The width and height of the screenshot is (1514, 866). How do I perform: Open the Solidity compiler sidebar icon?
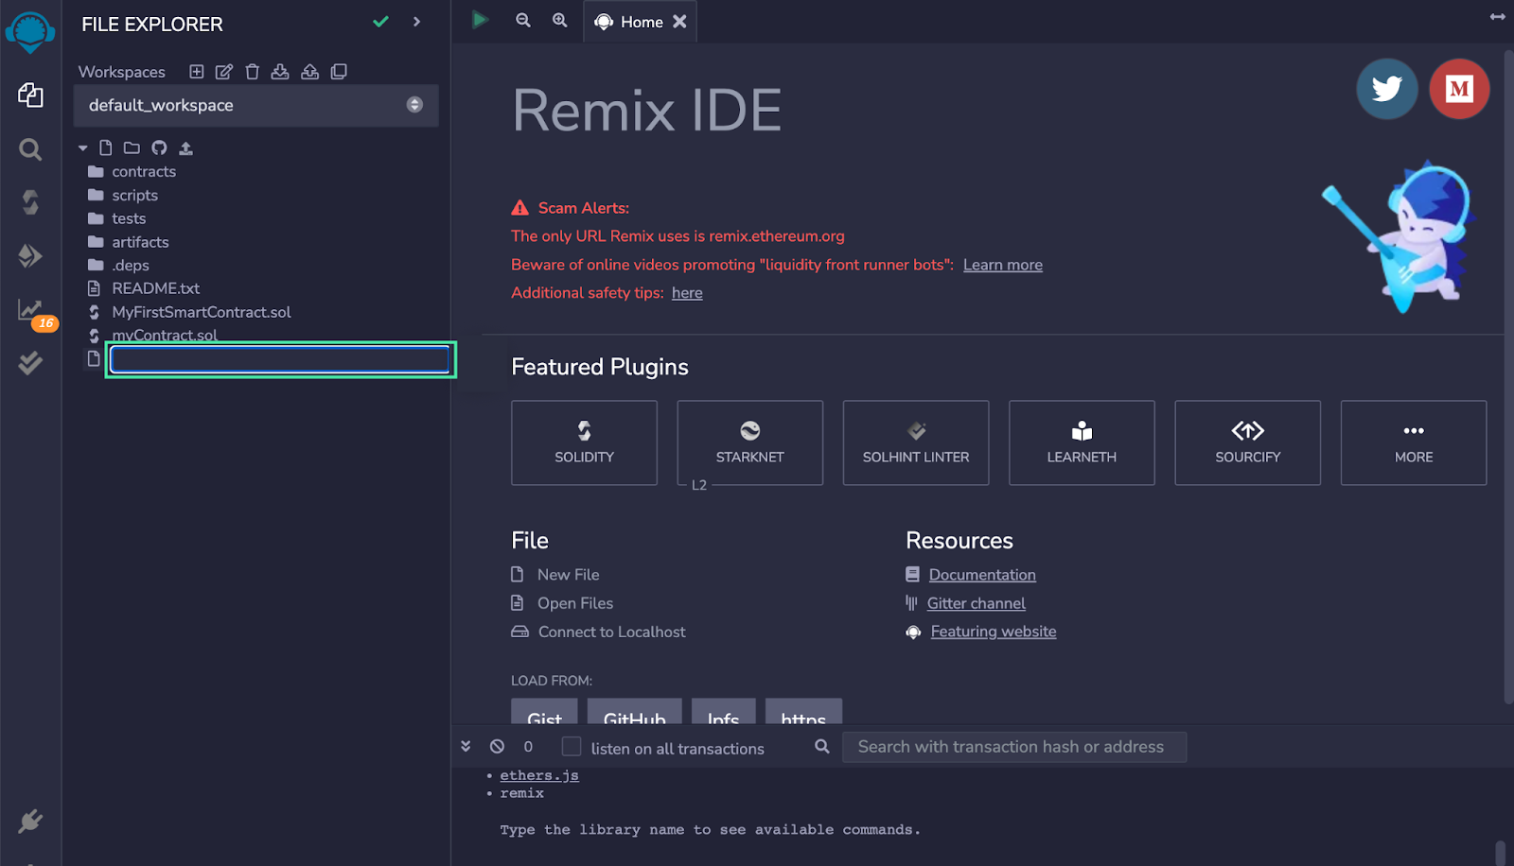click(30, 201)
